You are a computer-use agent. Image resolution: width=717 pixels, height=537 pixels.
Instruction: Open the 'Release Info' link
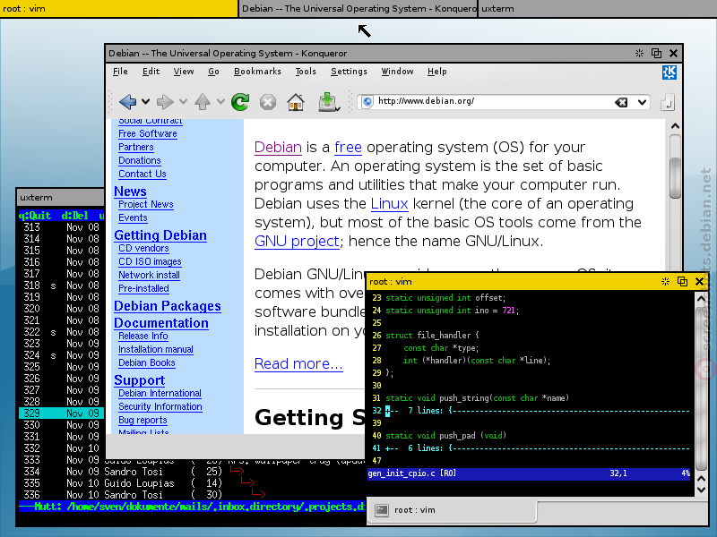click(x=143, y=337)
